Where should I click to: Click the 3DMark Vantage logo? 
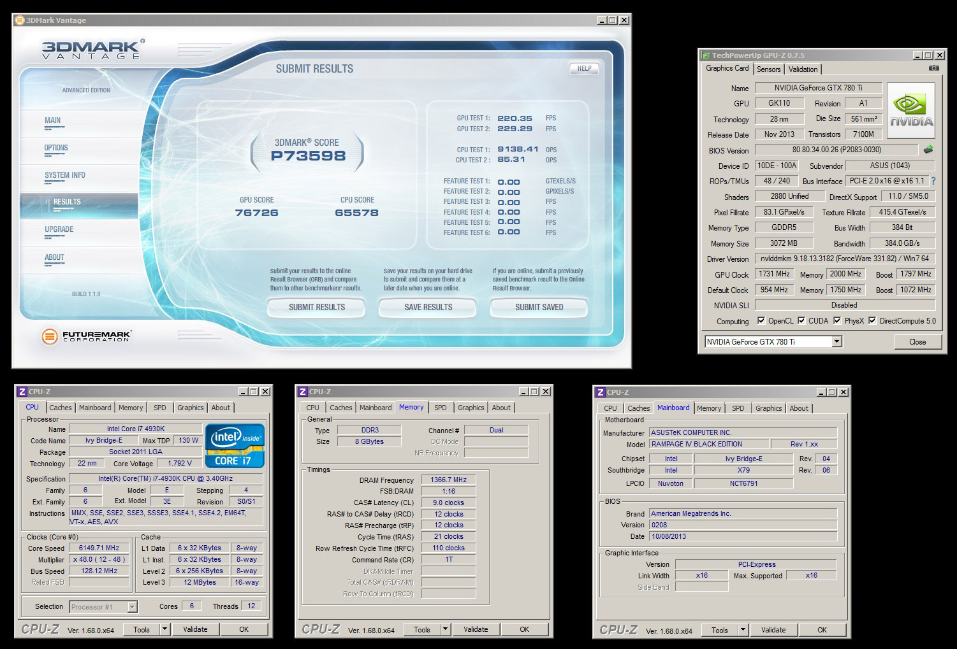pyautogui.click(x=93, y=49)
